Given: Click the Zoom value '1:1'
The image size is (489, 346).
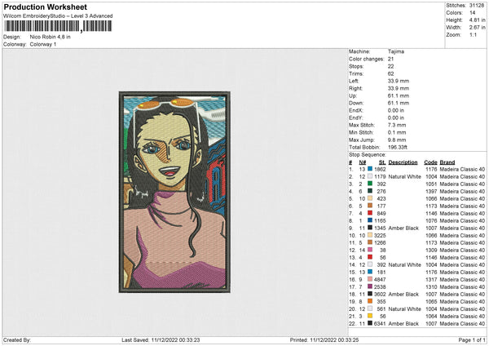Looking at the screenshot, I should click(473, 34).
